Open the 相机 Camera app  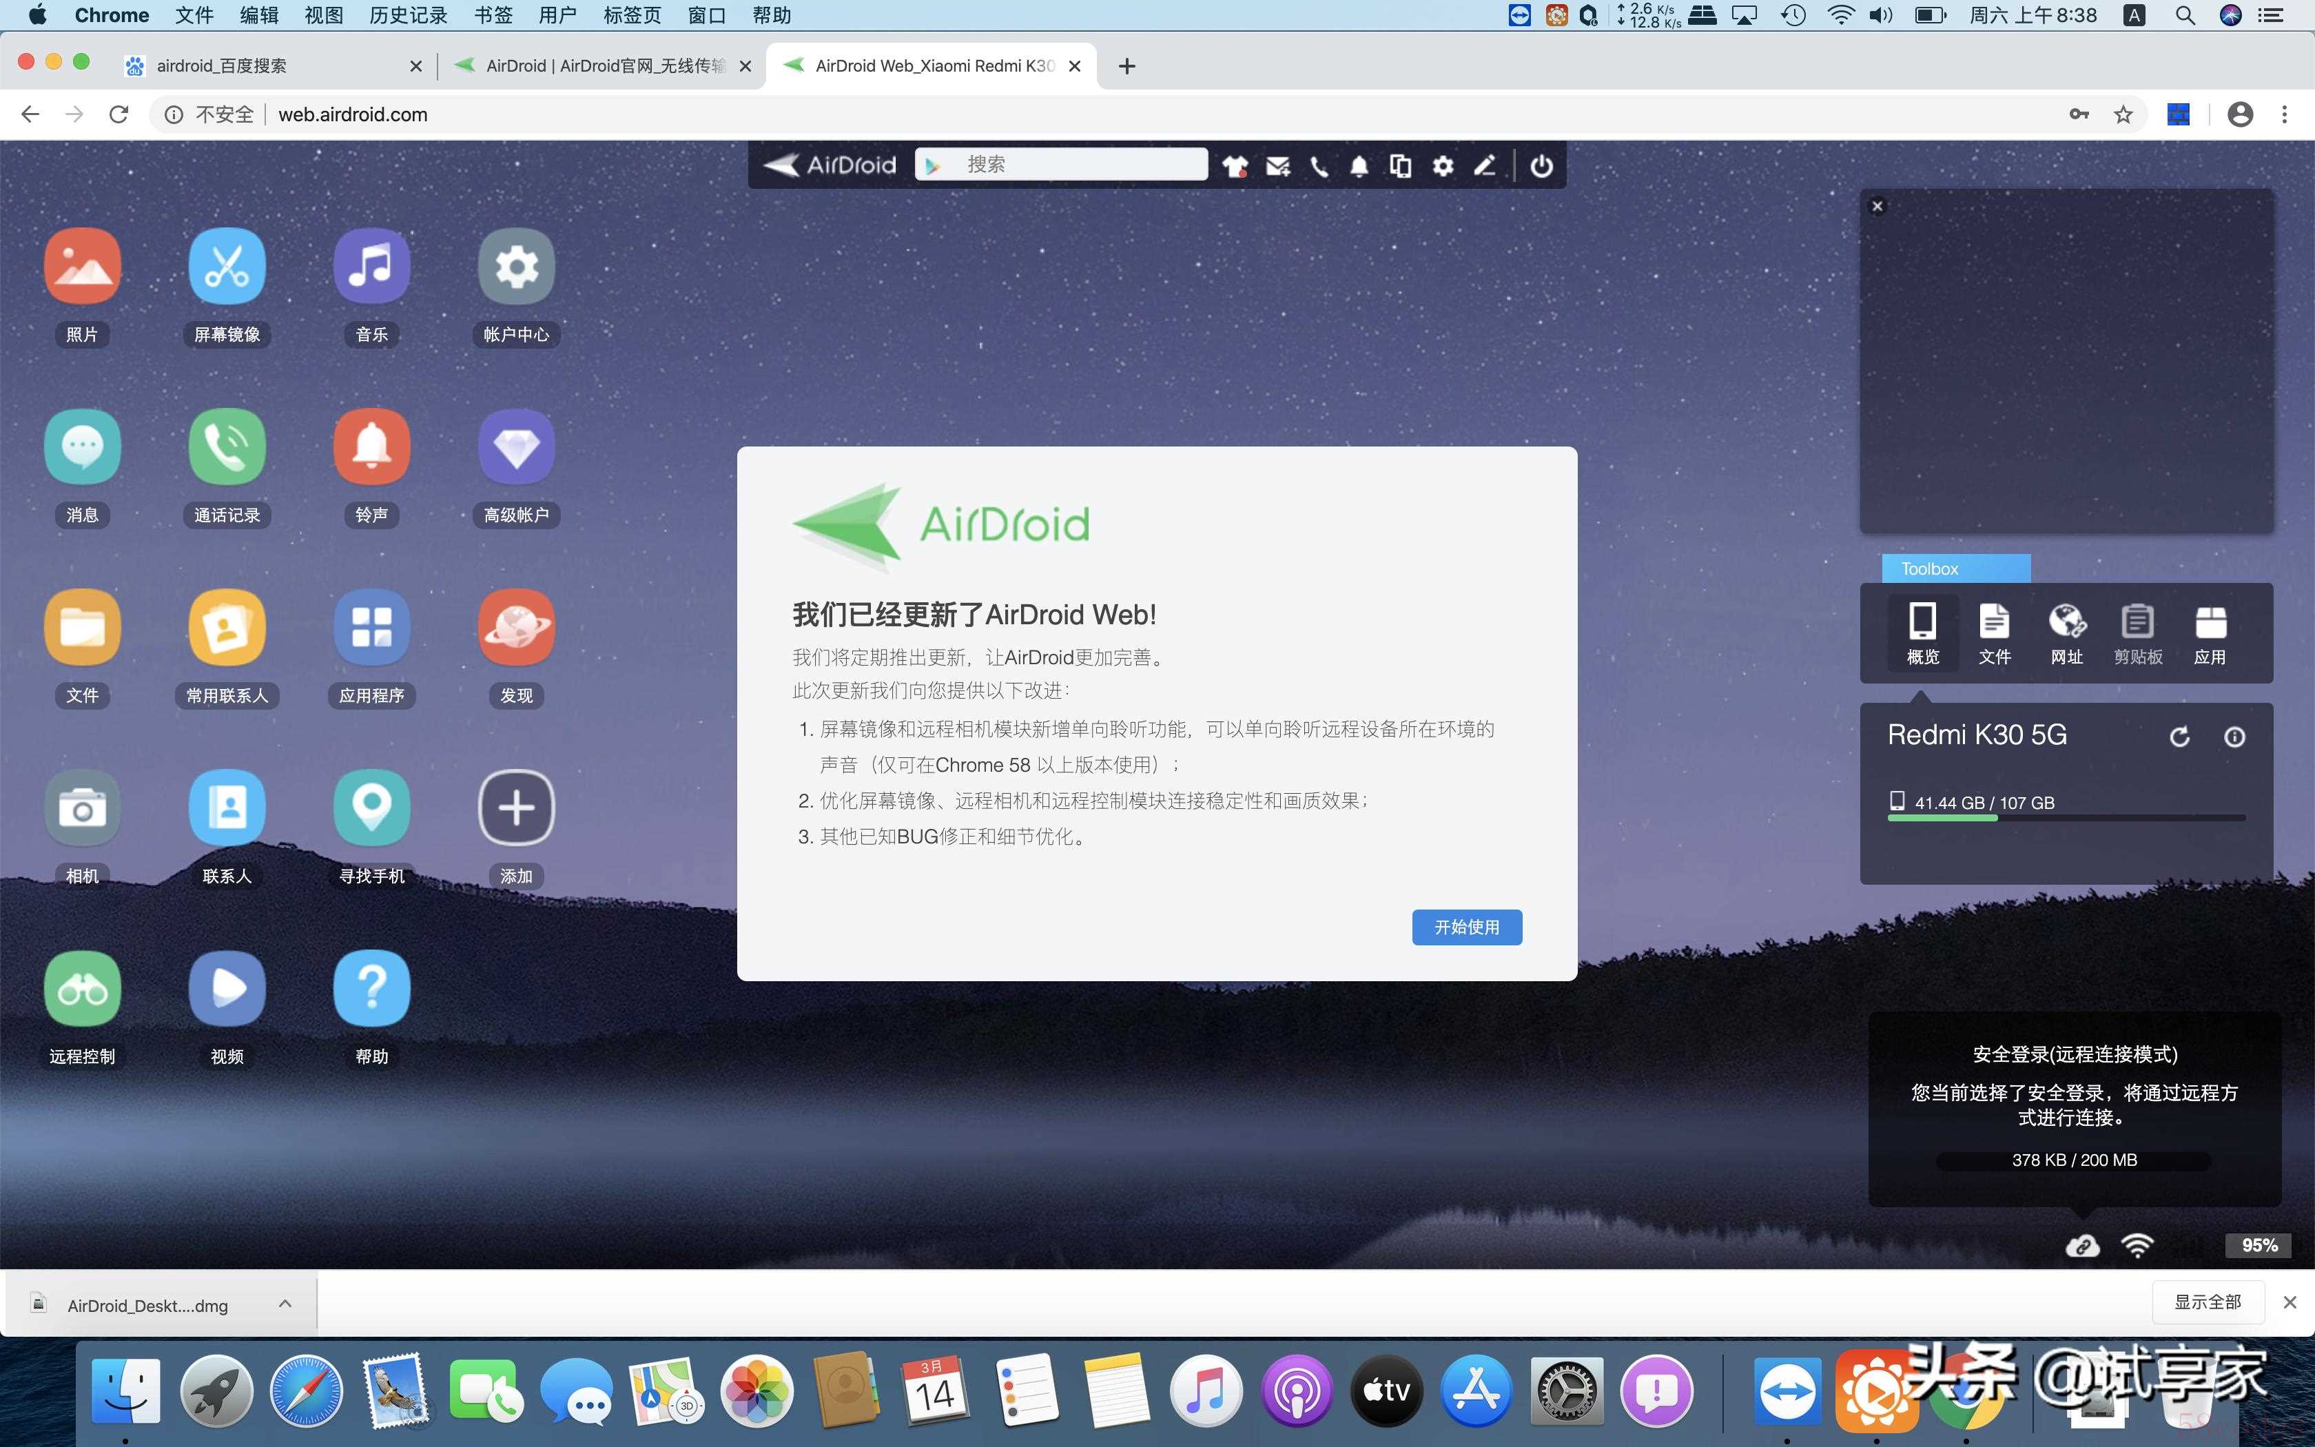point(82,808)
